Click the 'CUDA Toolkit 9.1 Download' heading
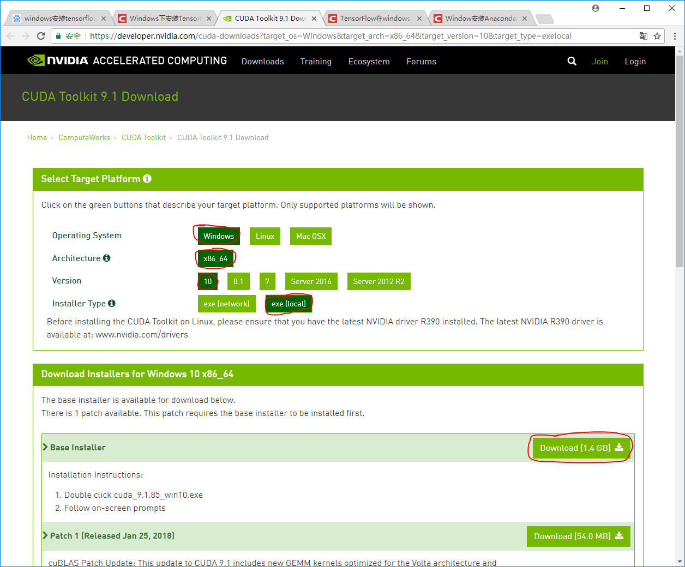This screenshot has width=685, height=567. point(100,96)
